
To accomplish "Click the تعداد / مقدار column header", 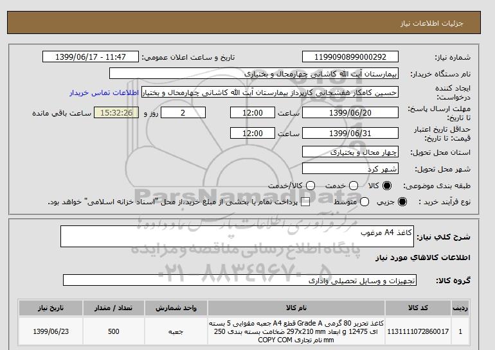I will [x=114, y=308].
